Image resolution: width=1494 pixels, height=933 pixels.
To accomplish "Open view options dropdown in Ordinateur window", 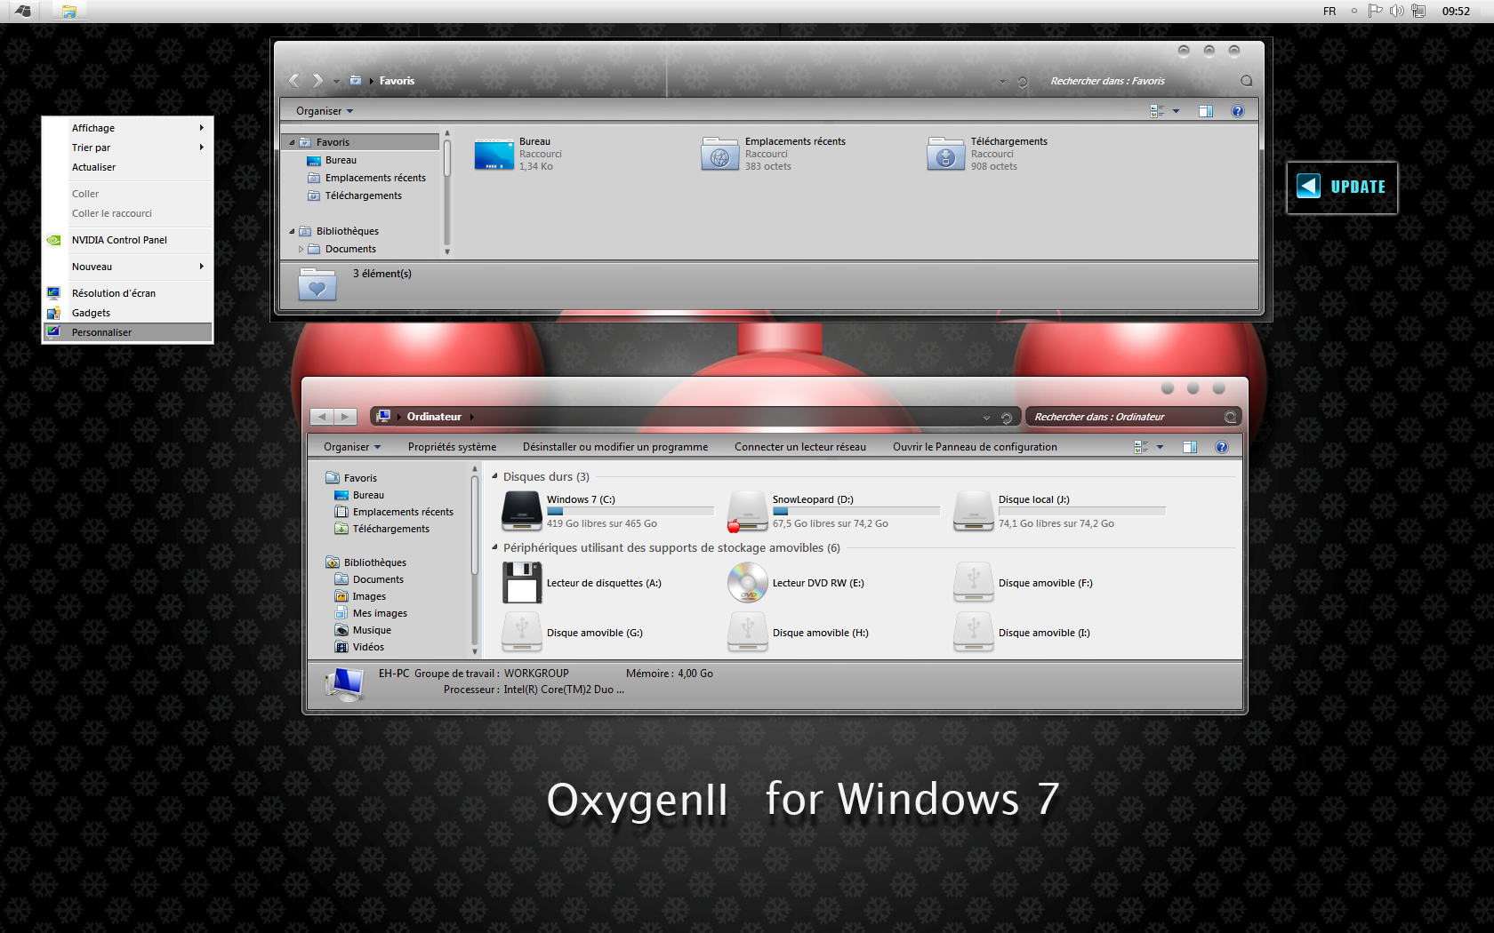I will pos(1160,447).
